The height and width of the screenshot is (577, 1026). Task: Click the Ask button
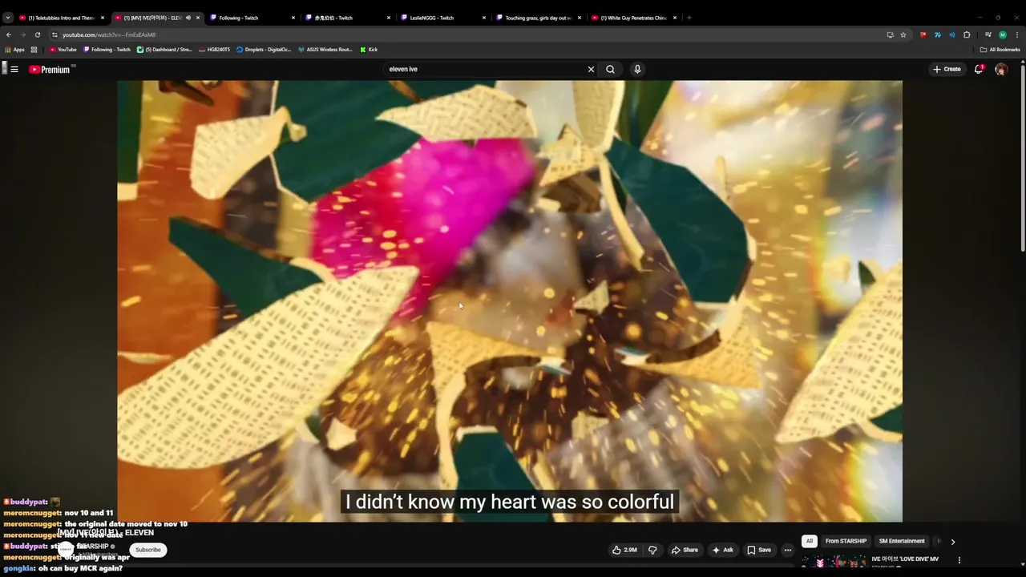[x=723, y=550]
